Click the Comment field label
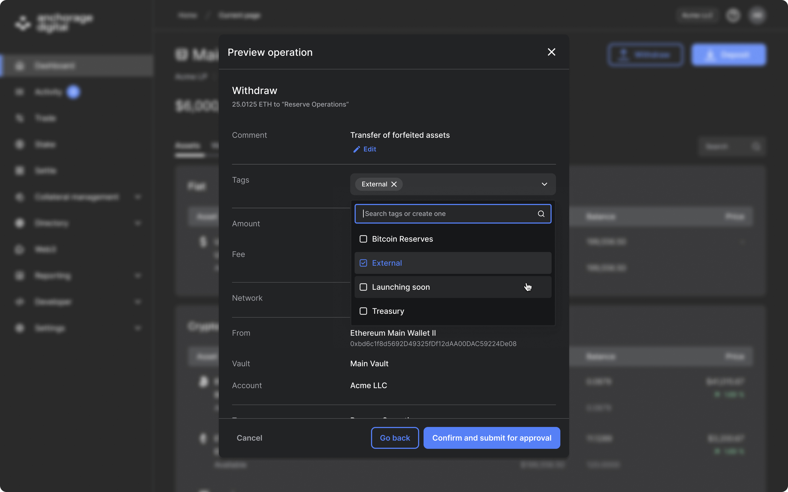788x492 pixels. (x=250, y=135)
